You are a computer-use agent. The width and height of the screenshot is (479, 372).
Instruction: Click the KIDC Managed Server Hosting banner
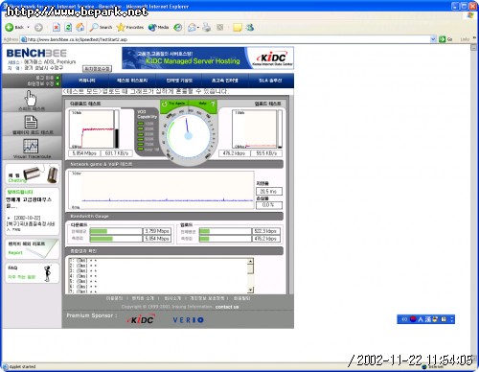point(208,58)
